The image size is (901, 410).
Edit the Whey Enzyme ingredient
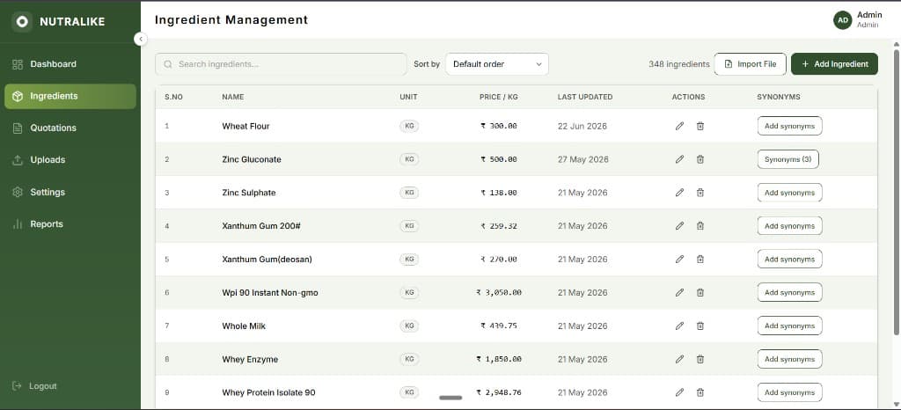click(679, 359)
